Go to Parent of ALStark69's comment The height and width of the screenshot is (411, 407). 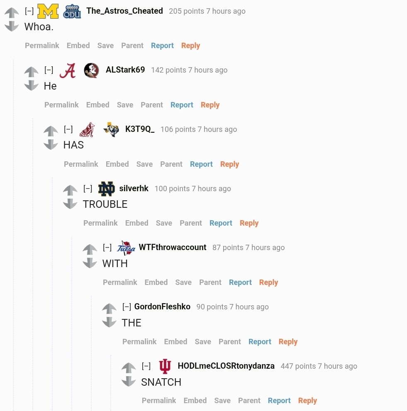pyautogui.click(x=152, y=105)
